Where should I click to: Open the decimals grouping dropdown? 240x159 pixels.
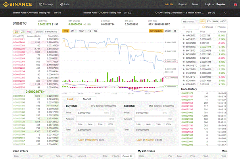(x=51, y=32)
